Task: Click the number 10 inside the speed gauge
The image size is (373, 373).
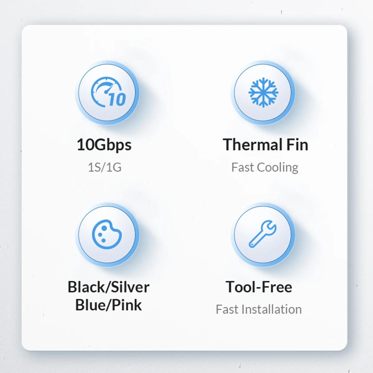Action: 117,99
